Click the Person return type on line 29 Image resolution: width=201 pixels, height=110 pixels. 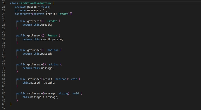click(52, 35)
